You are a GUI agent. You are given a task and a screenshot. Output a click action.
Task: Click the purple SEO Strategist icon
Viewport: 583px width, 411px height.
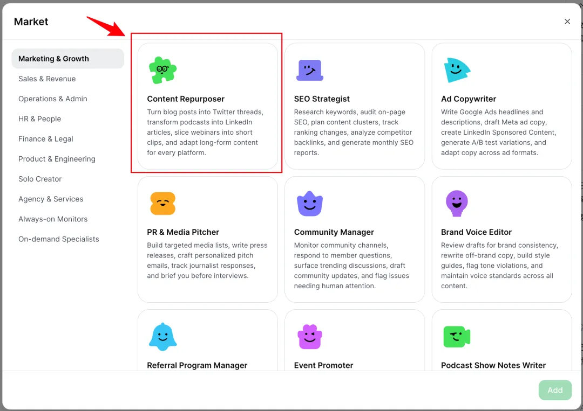[310, 71]
